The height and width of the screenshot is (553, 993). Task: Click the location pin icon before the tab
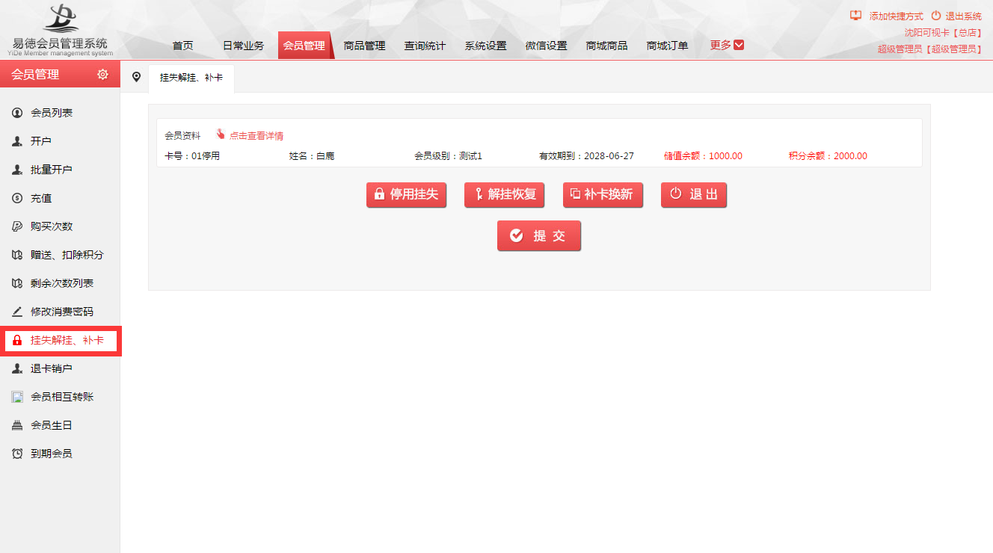click(x=136, y=77)
